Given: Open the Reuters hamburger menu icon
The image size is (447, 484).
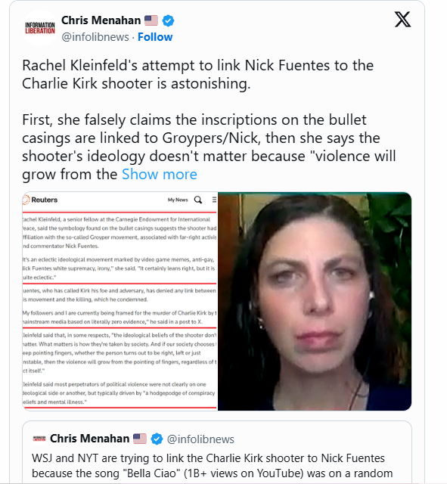Looking at the screenshot, I should pos(214,200).
